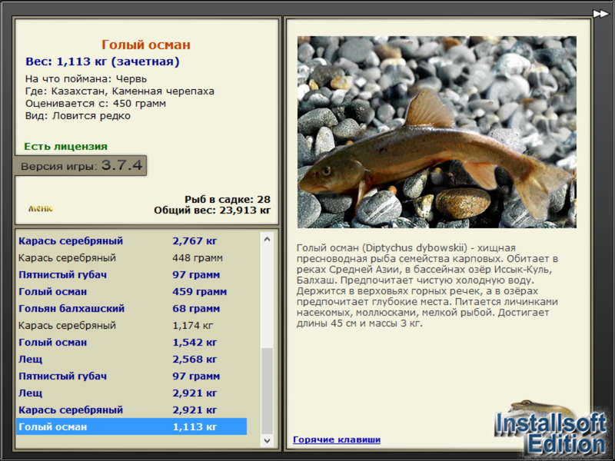The height and width of the screenshot is (461, 615).
Task: Click Где: Казахстан, Каменная черепаха line
Action: pos(120,91)
